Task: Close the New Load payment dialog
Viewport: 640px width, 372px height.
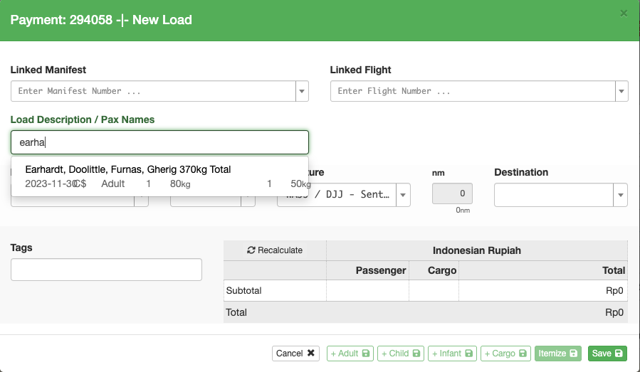Action: [x=624, y=13]
